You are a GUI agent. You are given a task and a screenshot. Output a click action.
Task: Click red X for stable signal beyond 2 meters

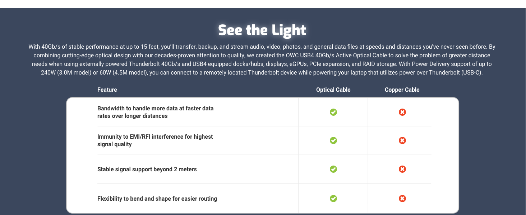pyautogui.click(x=402, y=169)
